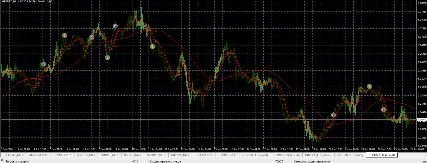Switch to the AUDUSD,M15 chart tab
Screen dimensions: 427x163
click(x=38, y=155)
